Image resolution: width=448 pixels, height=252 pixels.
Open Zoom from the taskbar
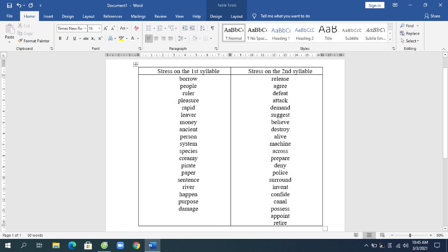(x=120, y=245)
